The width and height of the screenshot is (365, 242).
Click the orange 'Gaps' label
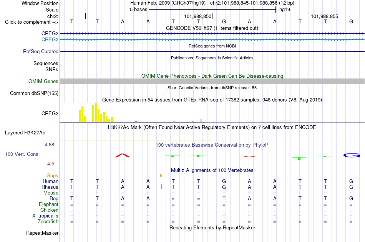[52, 176]
